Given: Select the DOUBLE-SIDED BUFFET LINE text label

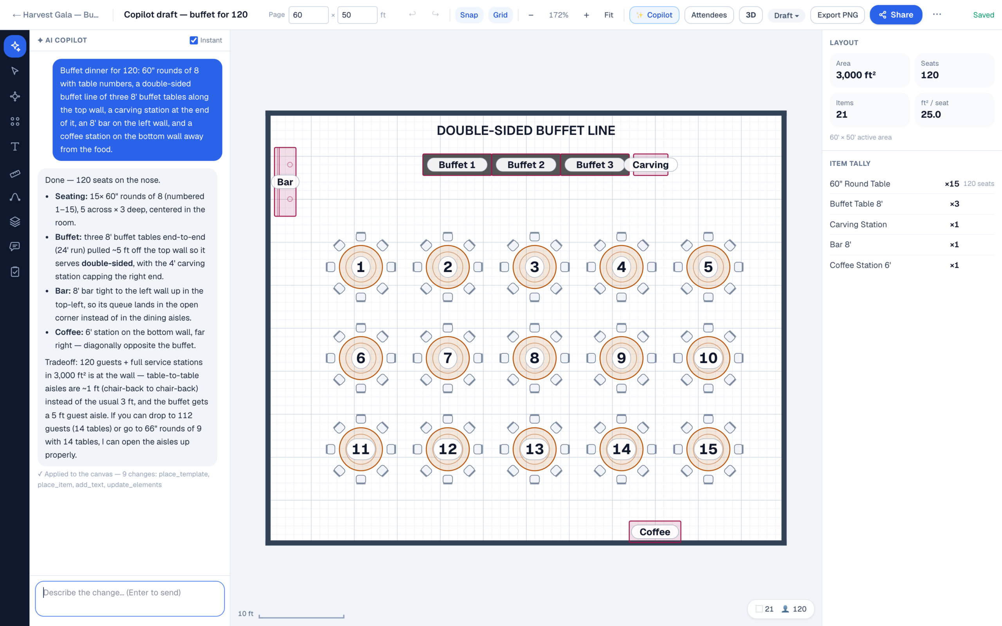Looking at the screenshot, I should point(525,130).
